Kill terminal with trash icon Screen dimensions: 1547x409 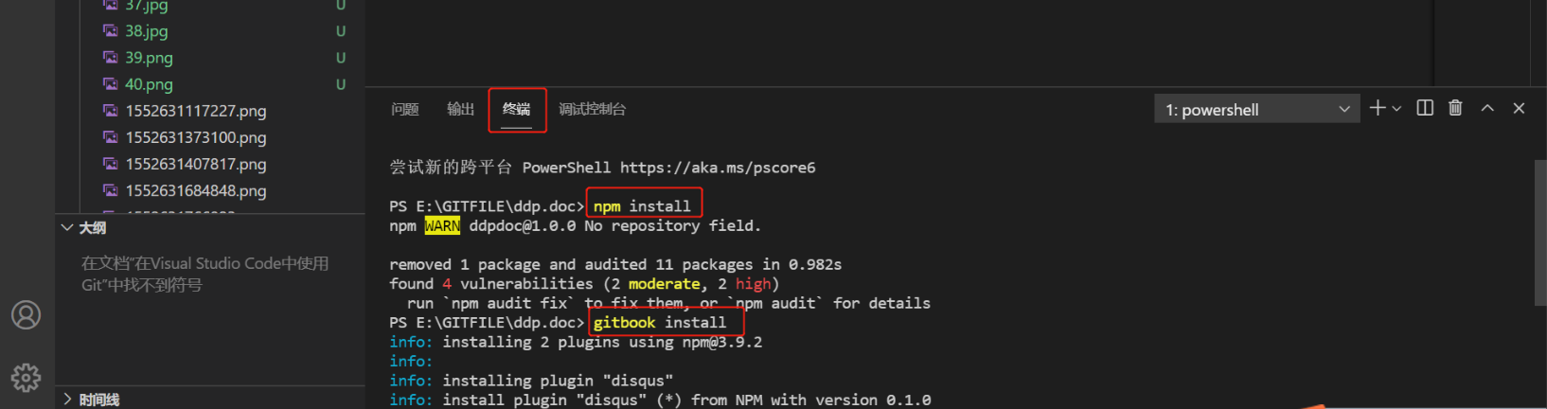1455,108
